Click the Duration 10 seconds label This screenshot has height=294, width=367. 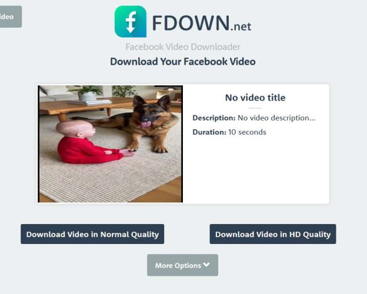point(229,132)
